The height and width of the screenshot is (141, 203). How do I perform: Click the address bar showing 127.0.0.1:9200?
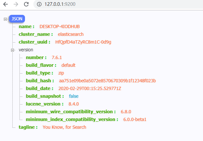tap(118, 4)
